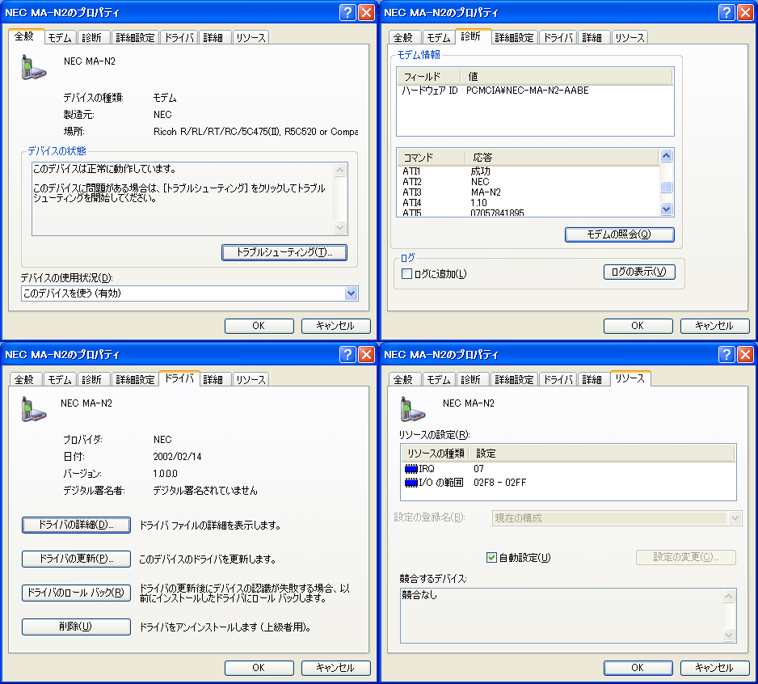Select the IRQ 07 resource row
This screenshot has height=684, width=758.
click(568, 469)
